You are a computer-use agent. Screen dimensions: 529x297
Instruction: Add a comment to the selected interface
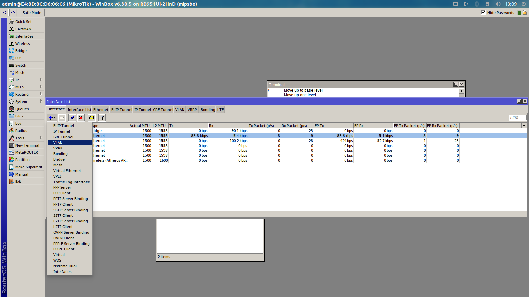[x=91, y=117]
